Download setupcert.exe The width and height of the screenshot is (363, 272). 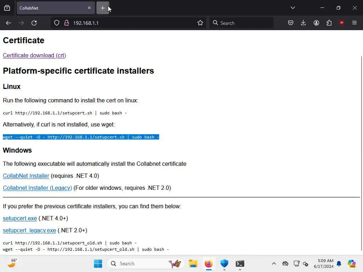pos(20,218)
